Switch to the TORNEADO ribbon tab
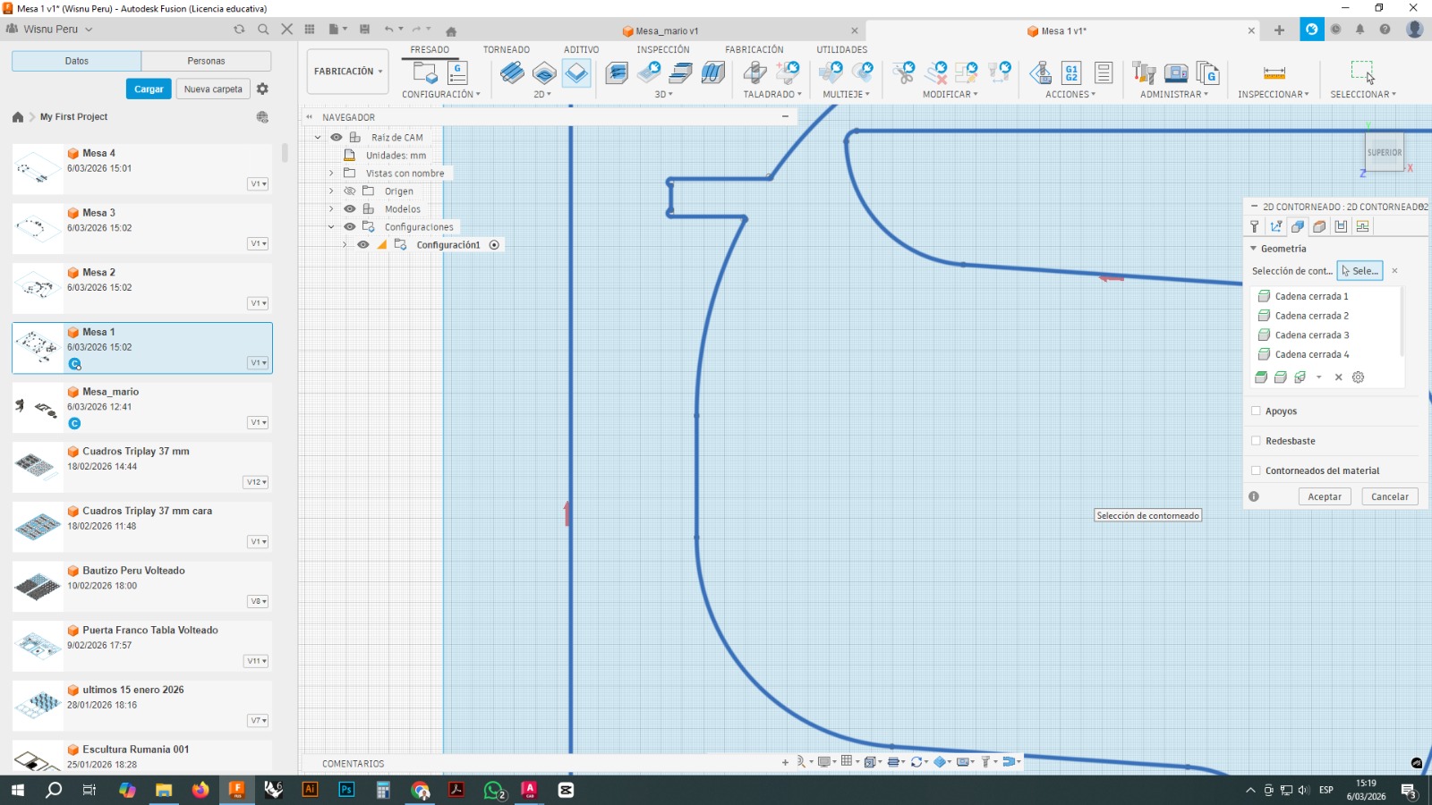Viewport: 1432px width, 805px height. click(506, 50)
